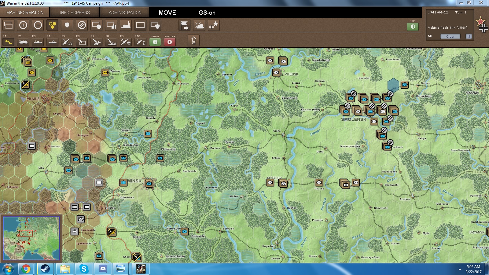Image resolution: width=489 pixels, height=275 pixels.
Task: Open the MAP INFORMATION tab
Action: click(25, 13)
